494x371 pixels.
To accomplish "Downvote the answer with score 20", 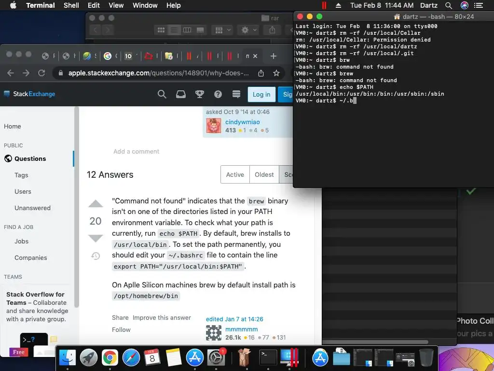I will tap(96, 238).
